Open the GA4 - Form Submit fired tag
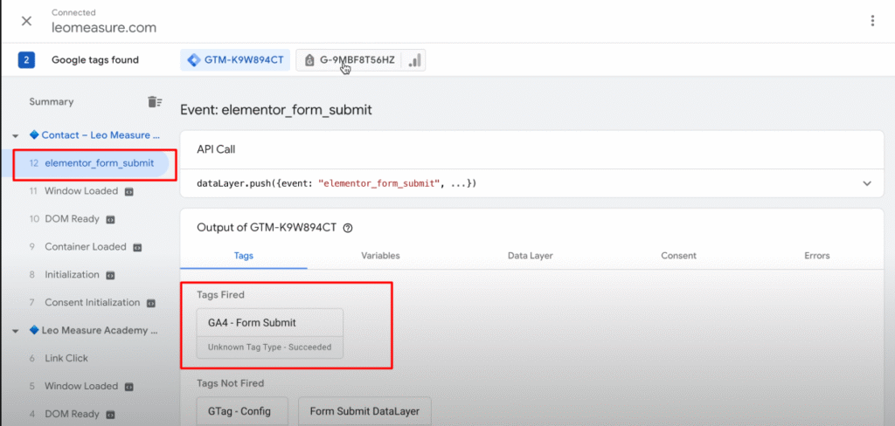This screenshot has height=426, width=895. click(270, 333)
